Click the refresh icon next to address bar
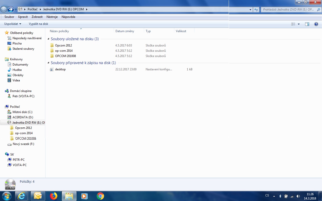The height and width of the screenshot is (201, 322). 256,10
